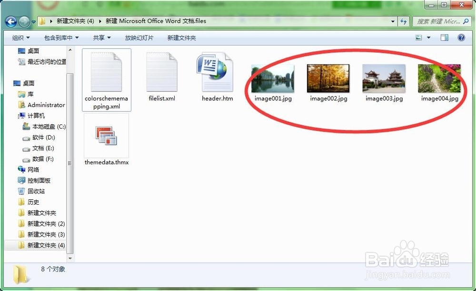The image size is (476, 291).
Task: Open the 组织 menu
Action: tap(21, 38)
